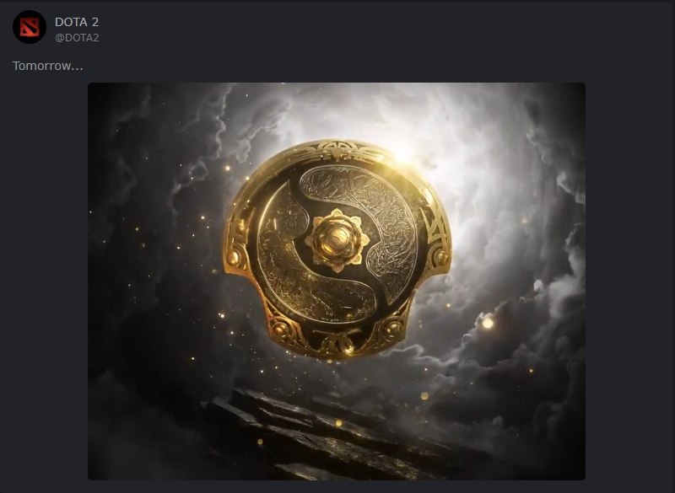Click the right round rivet on the shield
This screenshot has height=493, width=675.
click(440, 257)
